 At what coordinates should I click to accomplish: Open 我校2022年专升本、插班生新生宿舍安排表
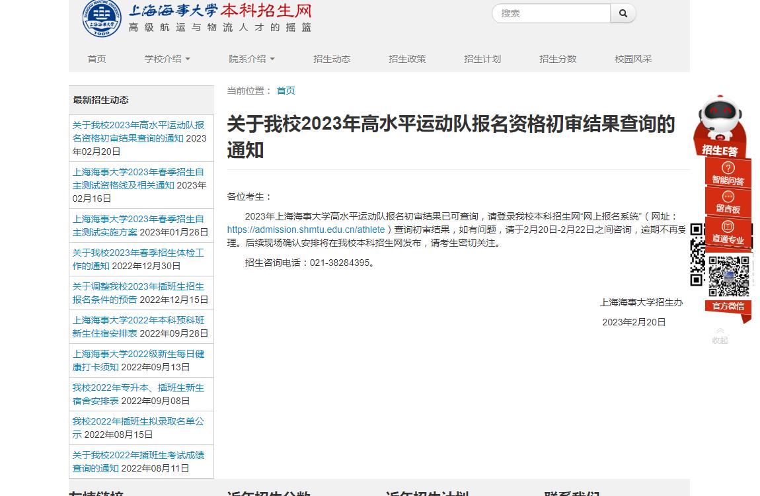(x=138, y=394)
